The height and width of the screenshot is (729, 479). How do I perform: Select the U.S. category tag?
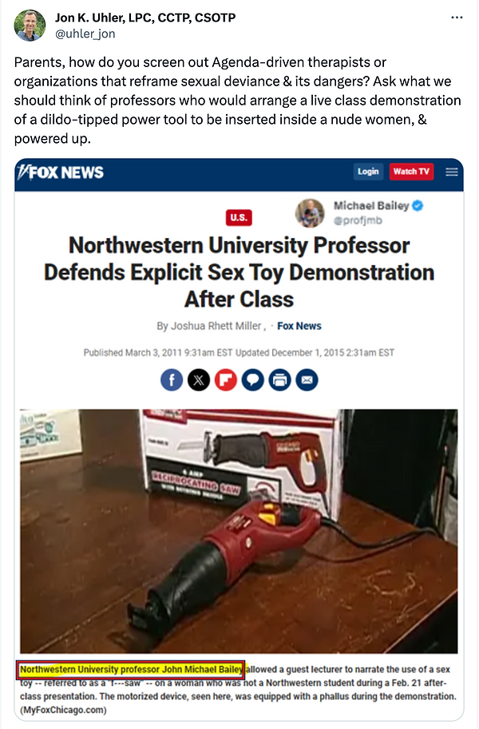pos(239,218)
